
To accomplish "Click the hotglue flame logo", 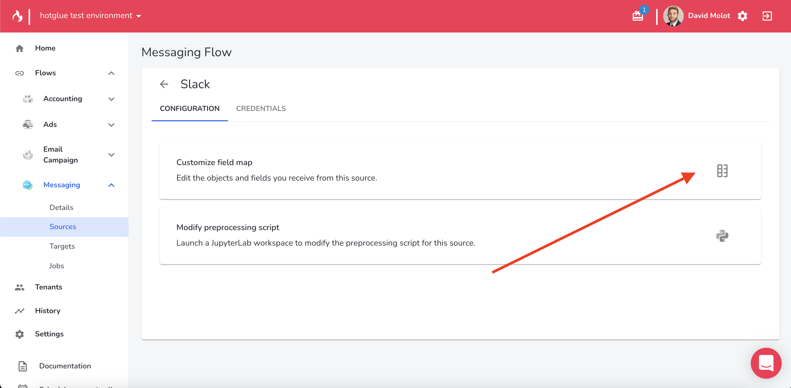I will pyautogui.click(x=18, y=16).
